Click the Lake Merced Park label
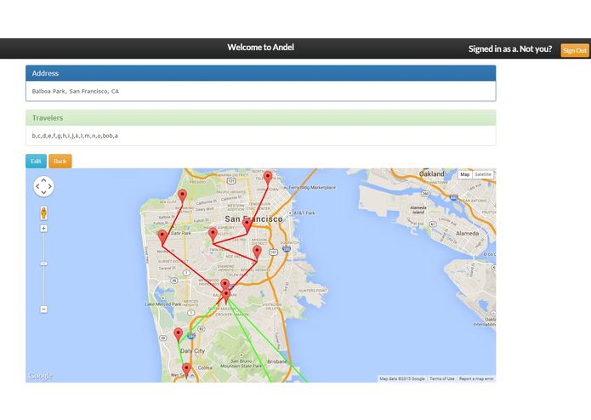591x420 pixels. (163, 304)
